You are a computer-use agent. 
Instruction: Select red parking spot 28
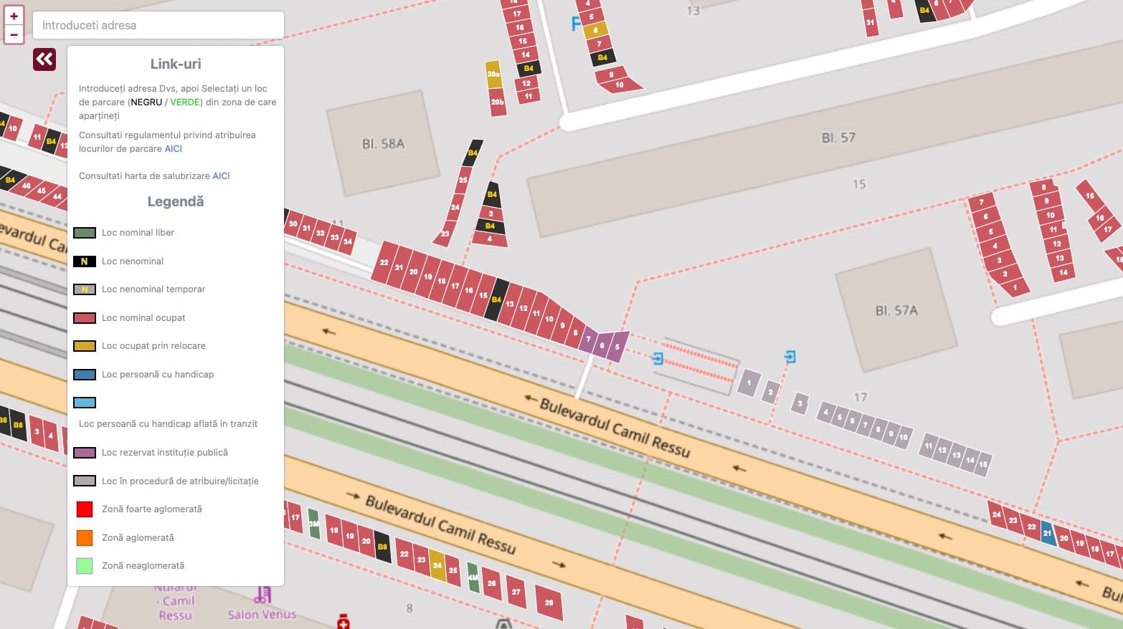point(549,602)
